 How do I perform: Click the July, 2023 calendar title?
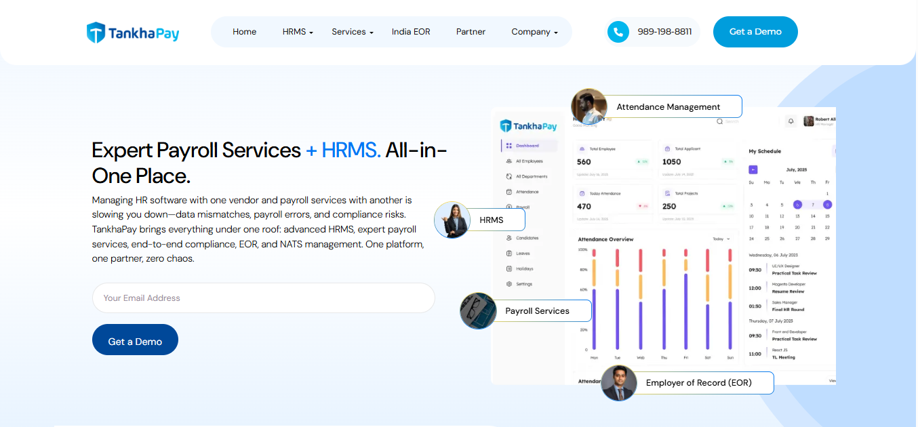click(797, 170)
